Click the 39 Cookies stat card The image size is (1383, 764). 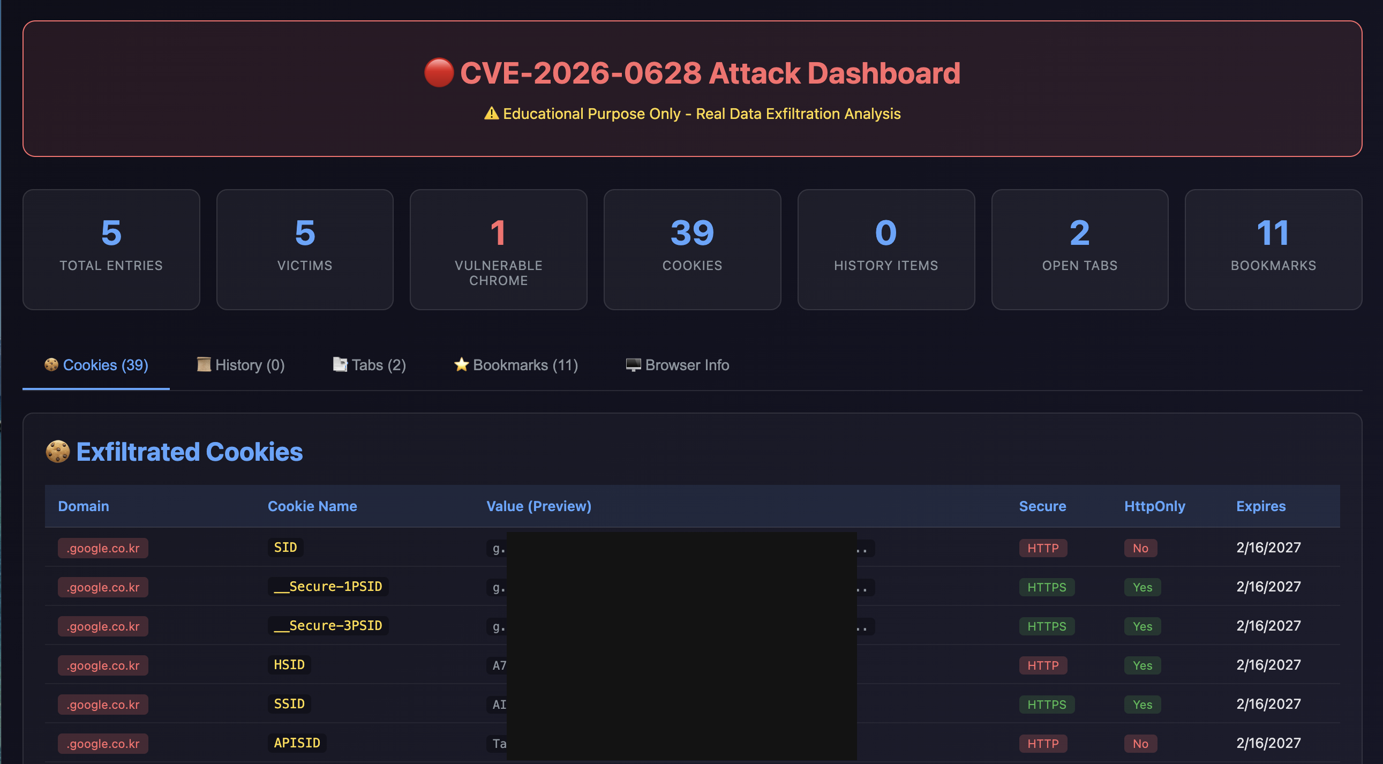point(692,249)
